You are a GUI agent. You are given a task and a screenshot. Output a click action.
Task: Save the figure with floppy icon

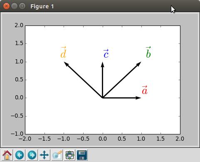[82, 155]
